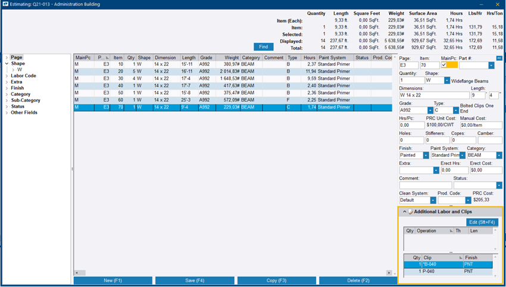Click the Edit (Sft+F4) button
Image resolution: width=506 pixels, height=287 pixels.
[482, 222]
